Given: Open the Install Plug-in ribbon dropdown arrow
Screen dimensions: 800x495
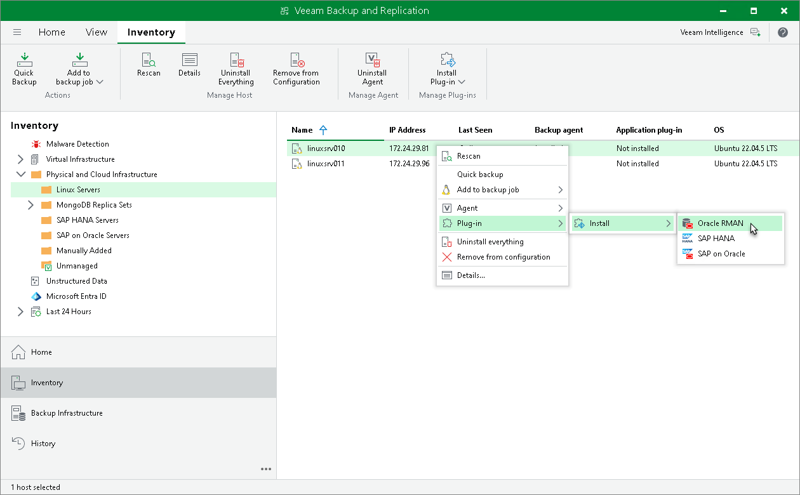Looking at the screenshot, I should (462, 82).
